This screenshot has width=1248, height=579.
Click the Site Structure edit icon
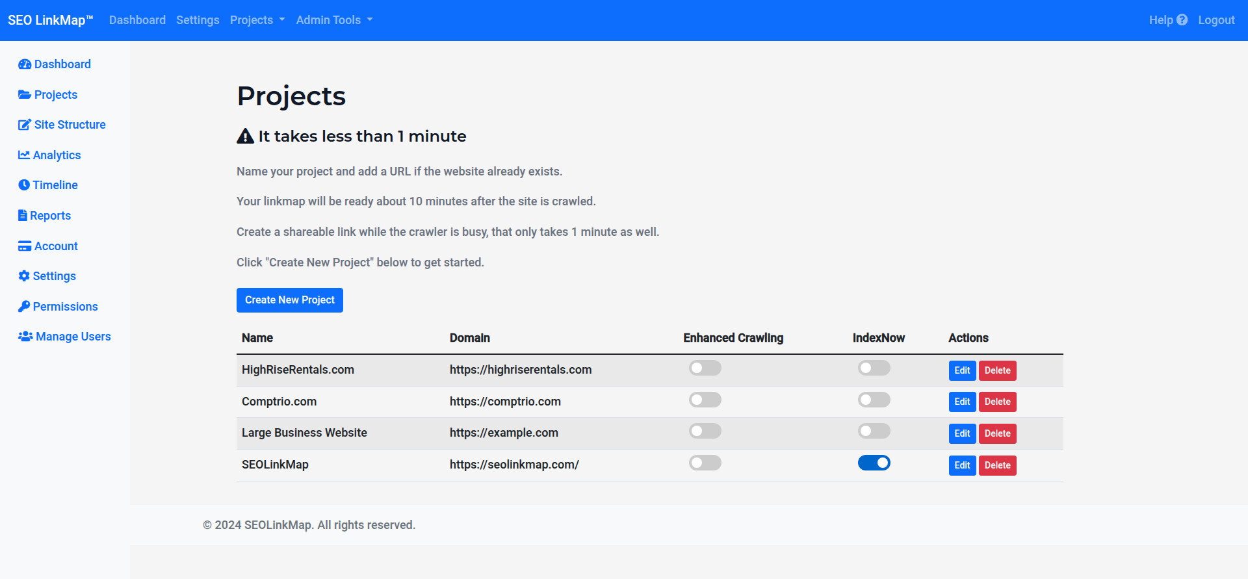click(25, 125)
